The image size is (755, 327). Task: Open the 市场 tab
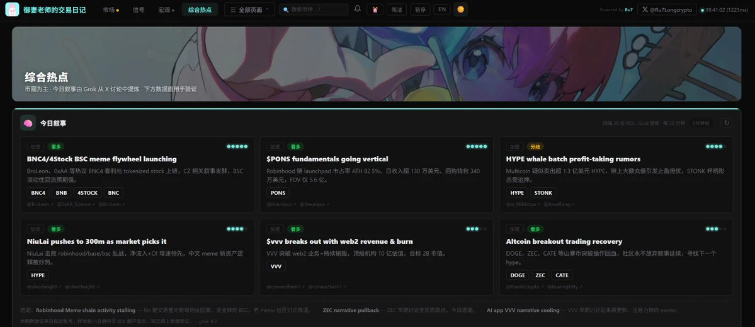111,9
